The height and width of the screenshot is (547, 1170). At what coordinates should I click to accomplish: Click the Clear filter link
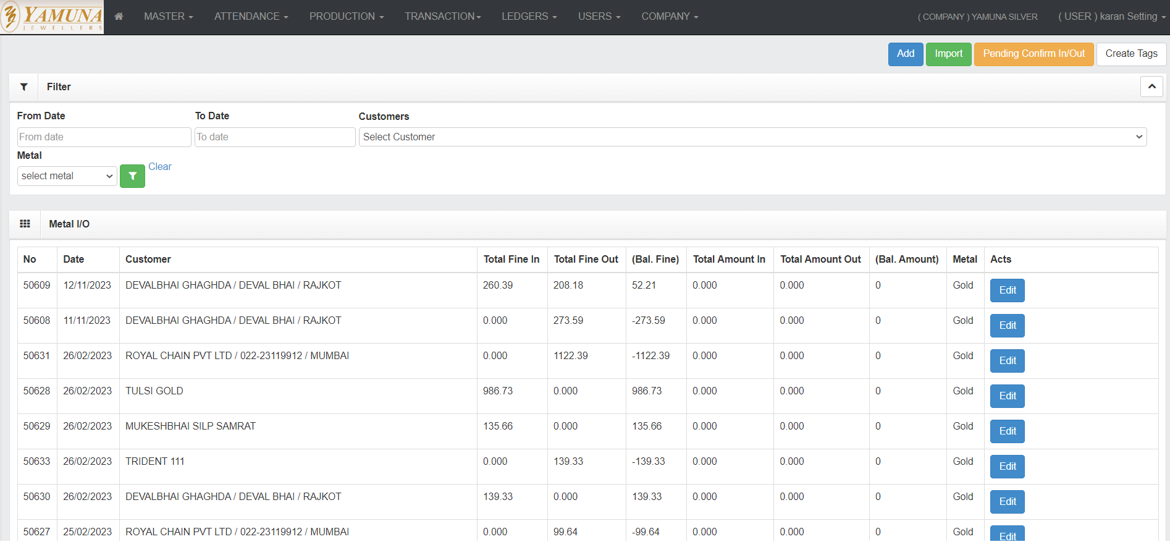159,167
